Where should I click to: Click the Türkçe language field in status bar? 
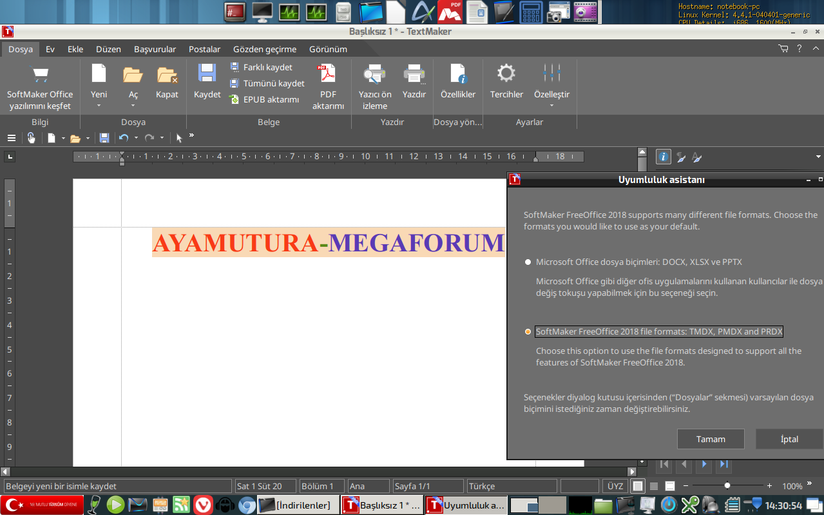(512, 486)
